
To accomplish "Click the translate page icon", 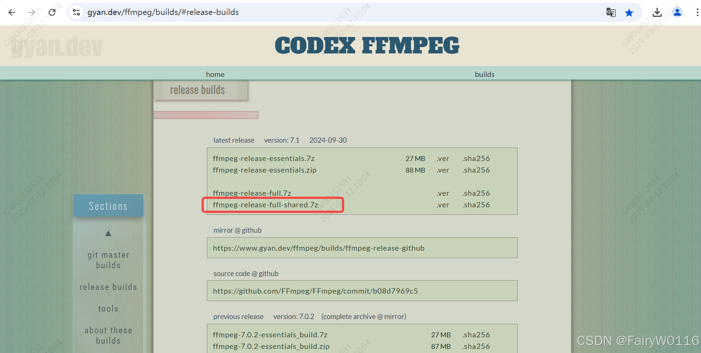I will [611, 12].
